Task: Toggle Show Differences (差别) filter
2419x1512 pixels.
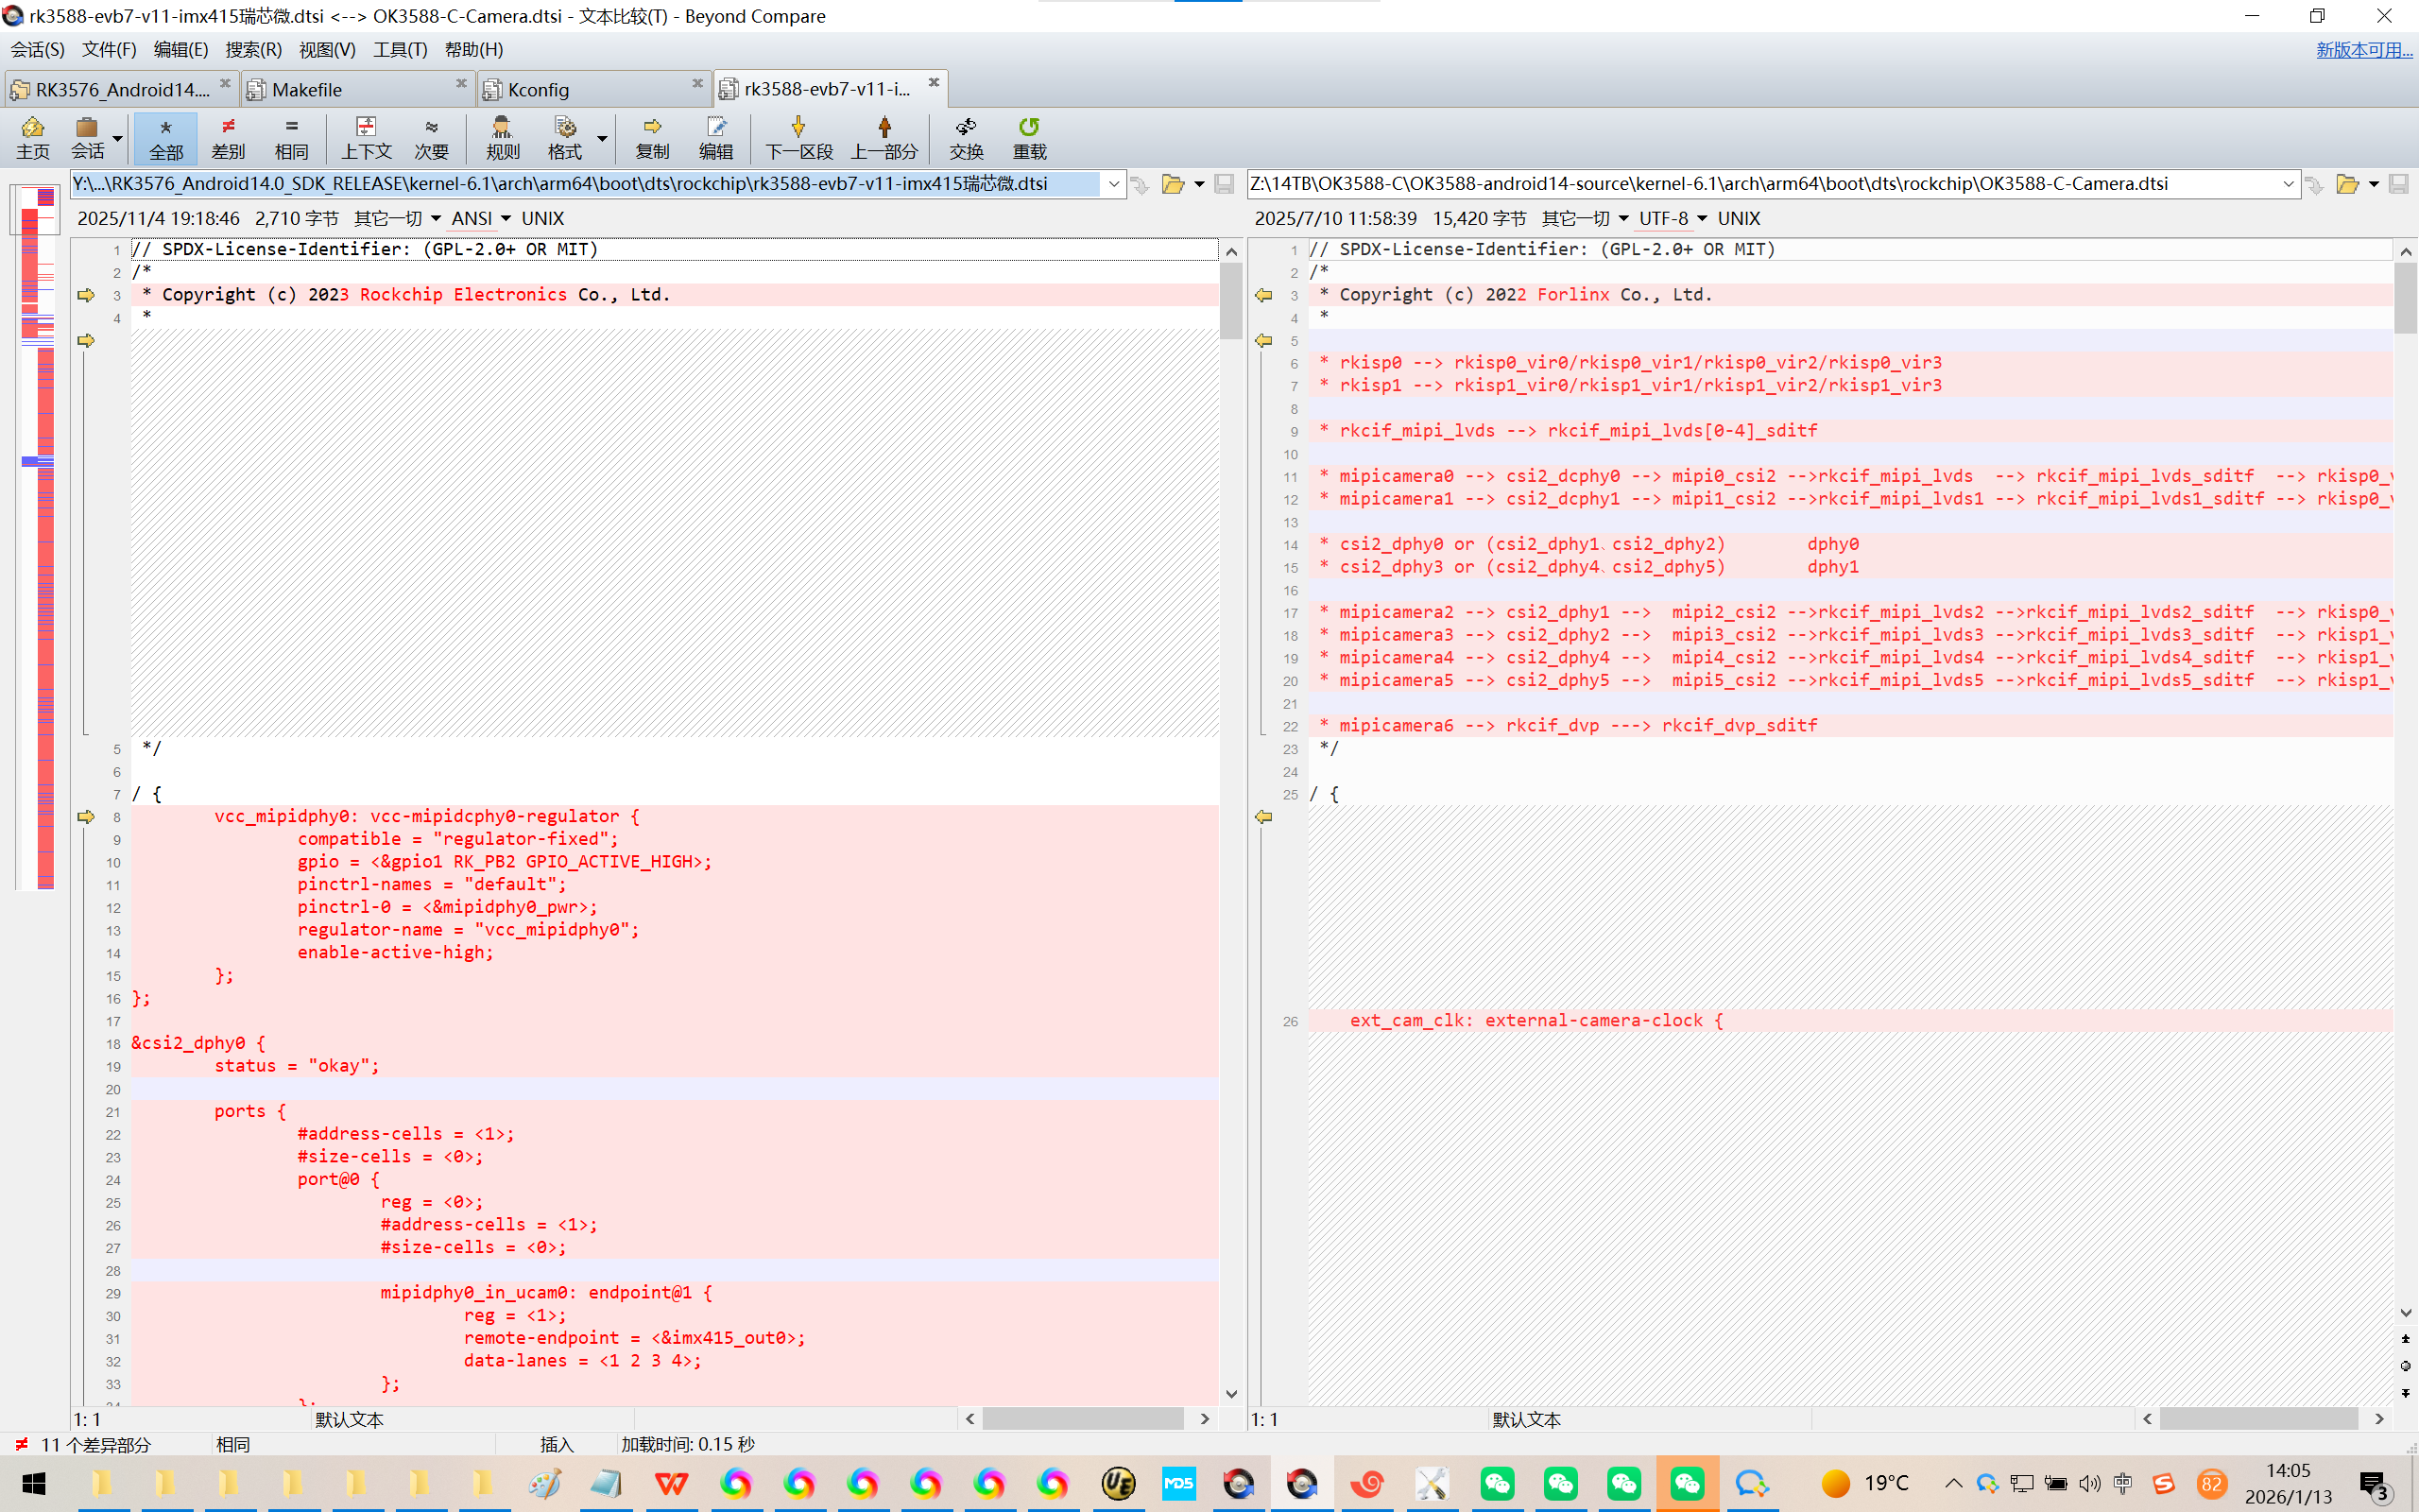Action: 228,137
